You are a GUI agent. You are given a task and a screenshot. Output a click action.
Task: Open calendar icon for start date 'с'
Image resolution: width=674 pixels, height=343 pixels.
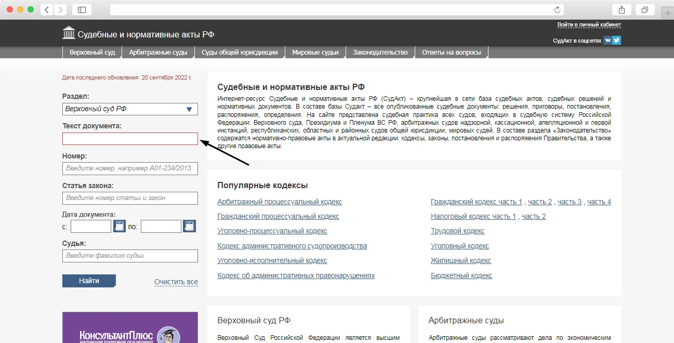click(x=120, y=226)
